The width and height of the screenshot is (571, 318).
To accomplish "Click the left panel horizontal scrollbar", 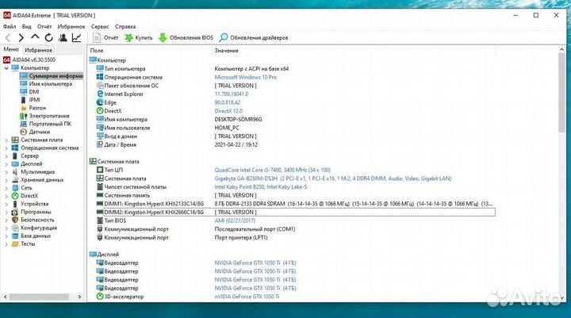I will [x=40, y=297].
